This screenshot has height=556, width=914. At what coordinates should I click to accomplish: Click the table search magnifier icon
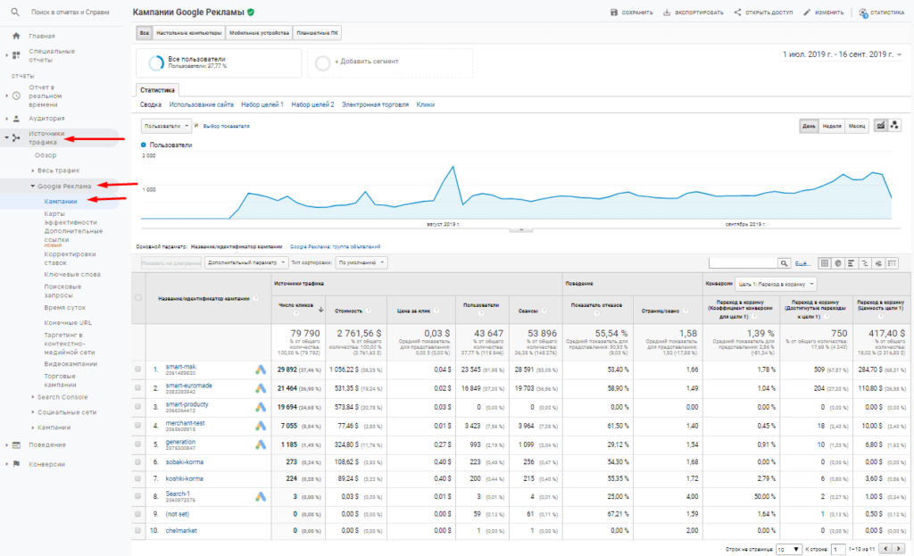click(785, 263)
